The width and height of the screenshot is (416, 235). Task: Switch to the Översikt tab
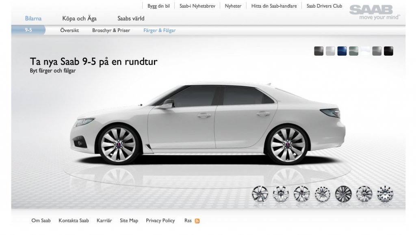point(69,30)
